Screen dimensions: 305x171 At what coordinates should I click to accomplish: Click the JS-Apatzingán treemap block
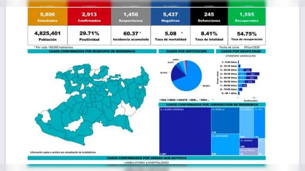pyautogui.click(x=225, y=145)
